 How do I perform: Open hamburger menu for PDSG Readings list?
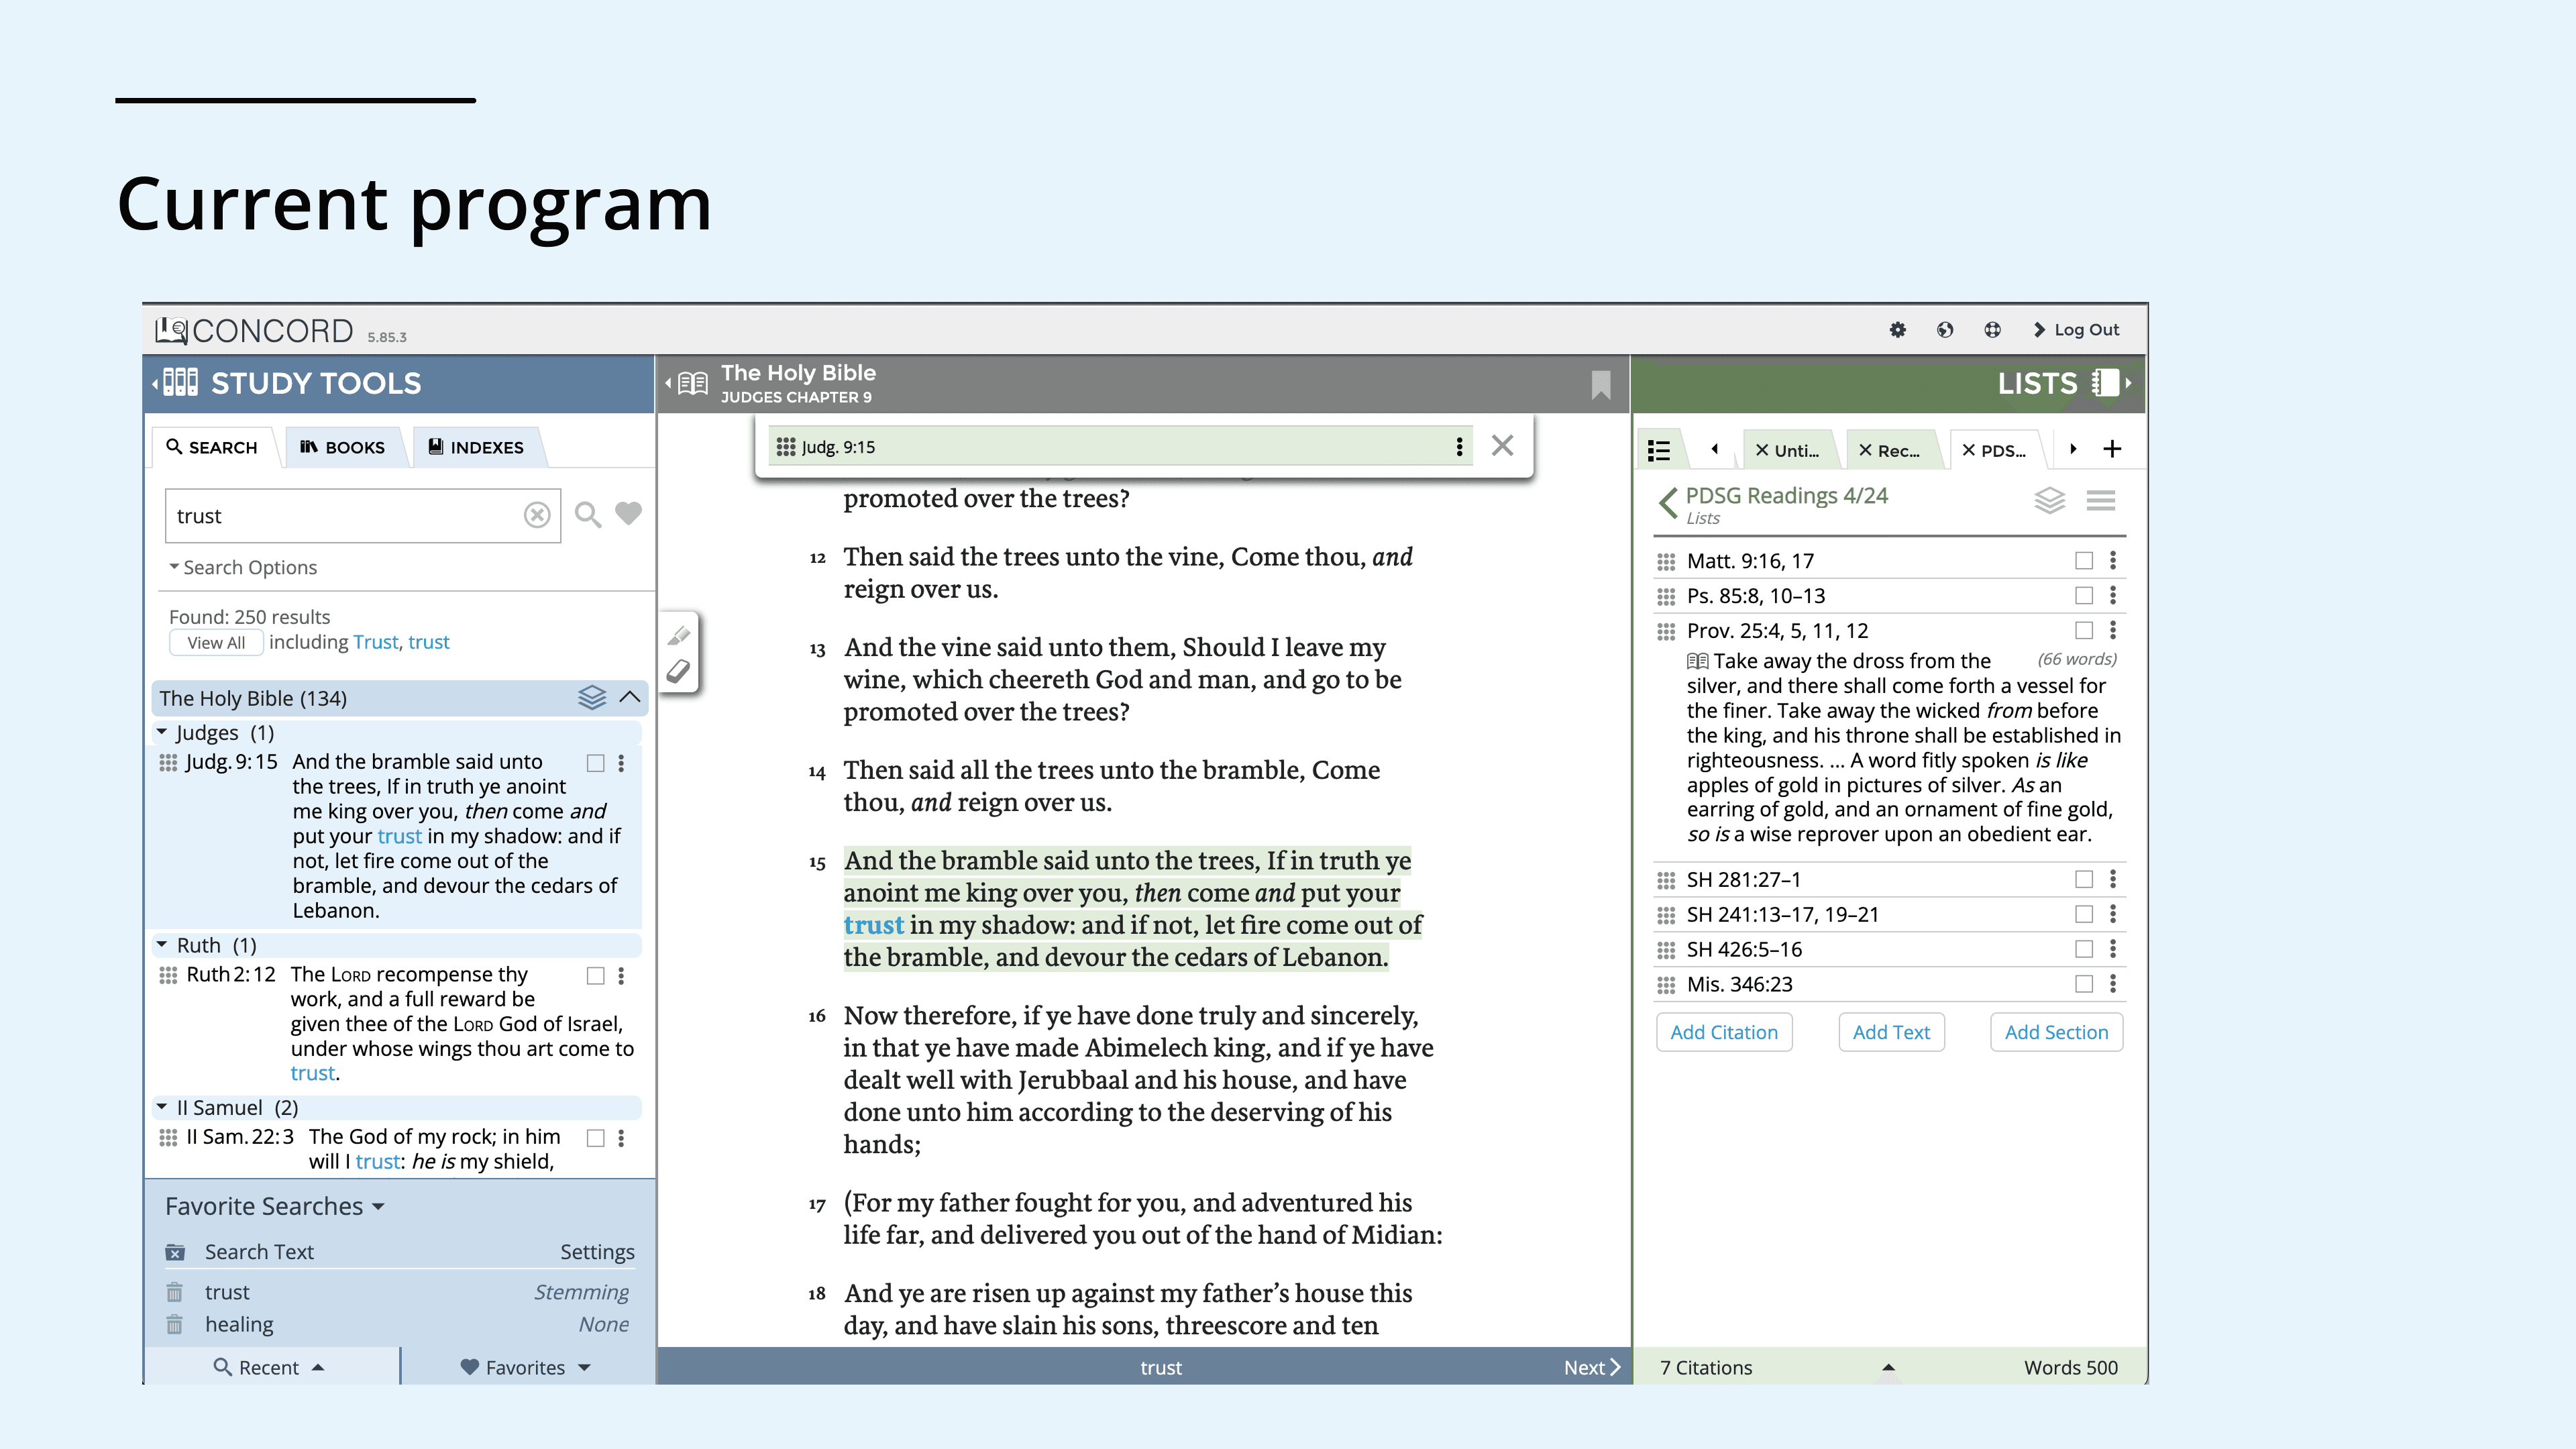[x=2101, y=500]
